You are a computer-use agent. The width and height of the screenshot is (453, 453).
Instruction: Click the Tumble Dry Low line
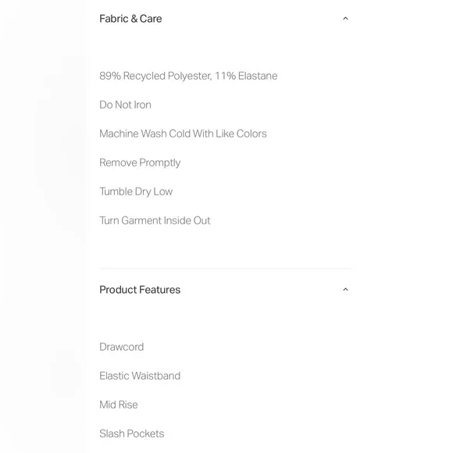pyautogui.click(x=136, y=191)
